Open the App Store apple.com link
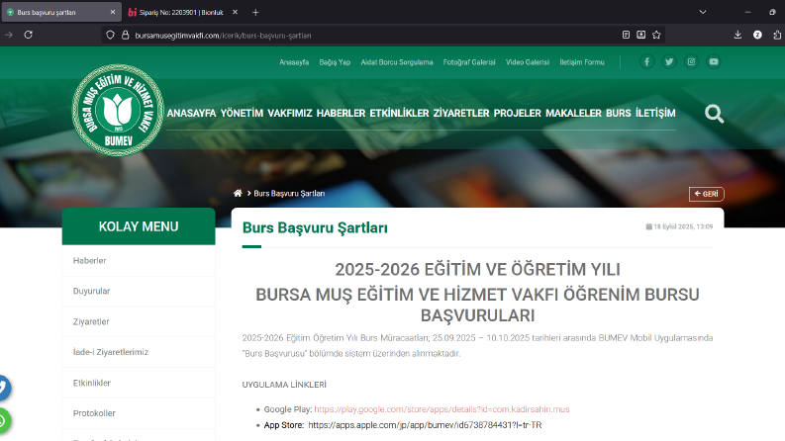The height and width of the screenshot is (441, 785). click(425, 425)
